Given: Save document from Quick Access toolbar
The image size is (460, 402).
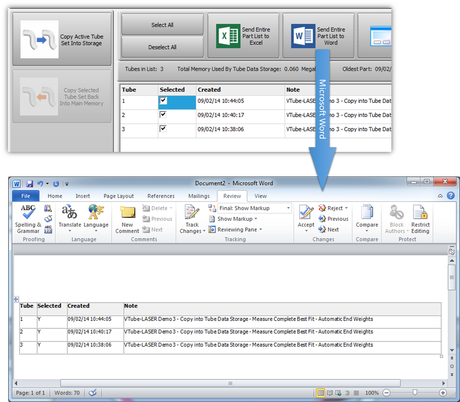Looking at the screenshot, I should [x=29, y=184].
